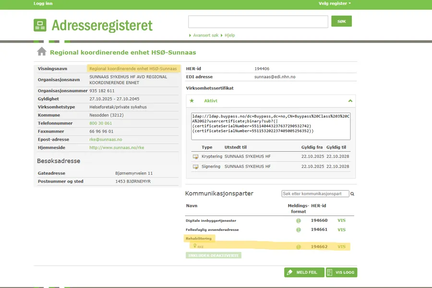Toggle the Inkluder deaktiverte button
The image size is (432, 288).
coord(214,255)
